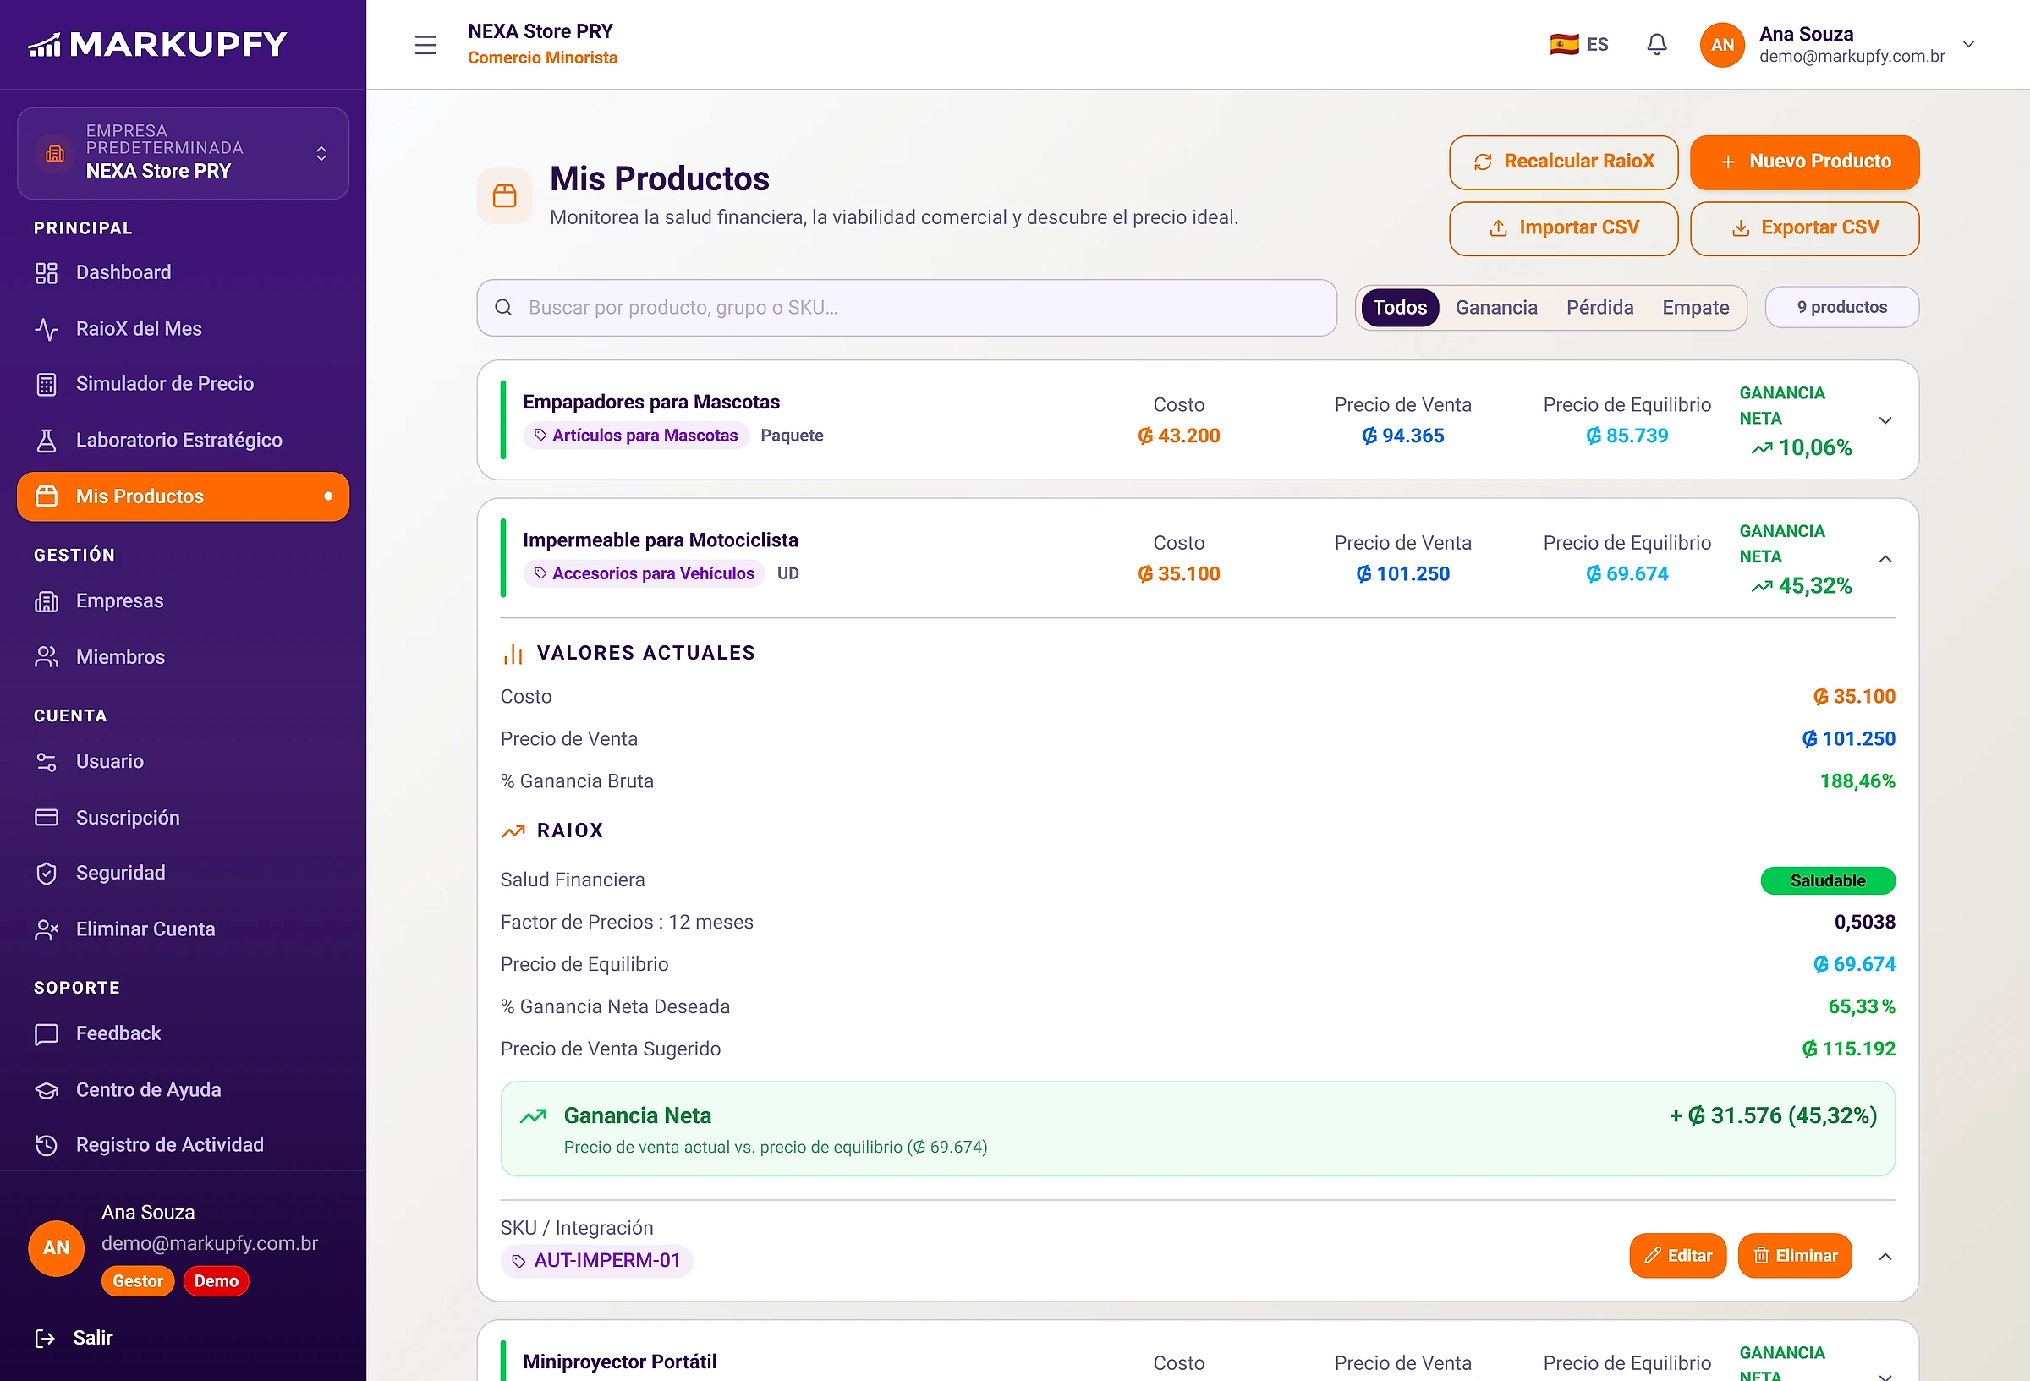This screenshot has height=1381, width=2030.
Task: Filter products by Pérdida
Action: pos(1599,308)
